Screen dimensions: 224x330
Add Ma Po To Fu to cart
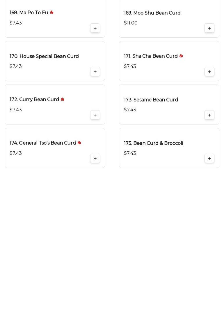click(95, 28)
